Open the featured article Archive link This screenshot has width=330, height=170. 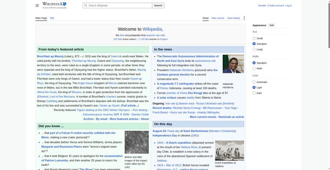point(88,119)
